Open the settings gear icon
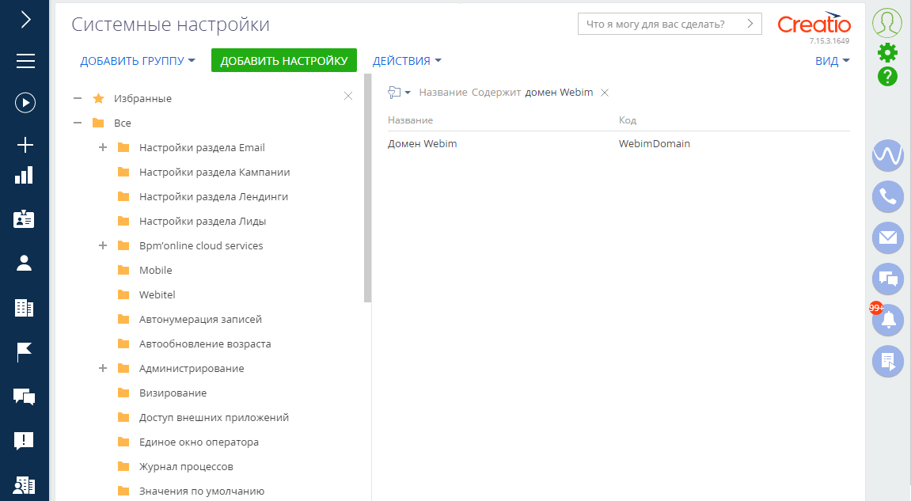Viewport: 911px width, 501px height. [887, 51]
